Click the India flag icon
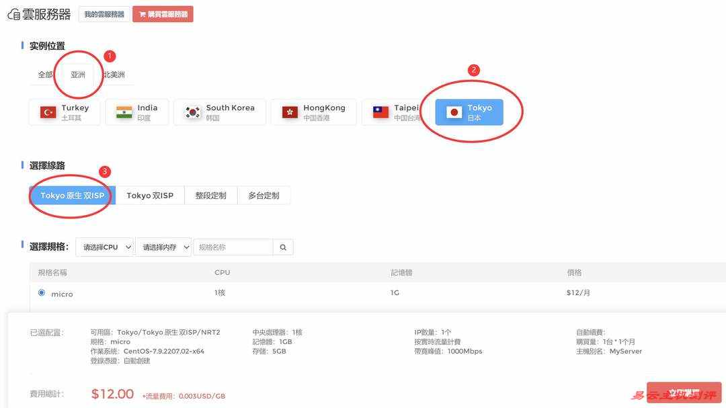 coord(124,112)
